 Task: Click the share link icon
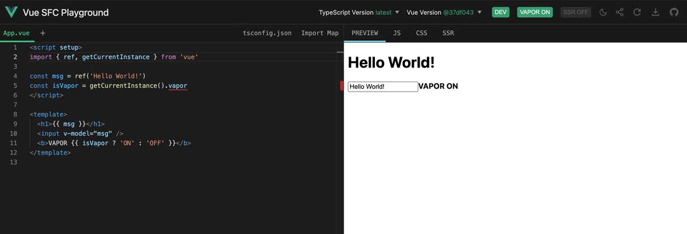[620, 12]
